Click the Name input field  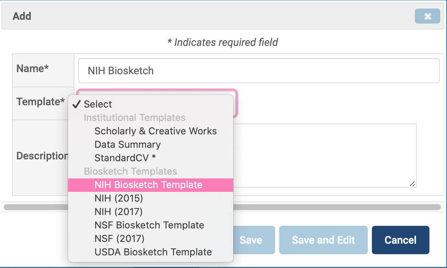pyautogui.click(x=259, y=71)
